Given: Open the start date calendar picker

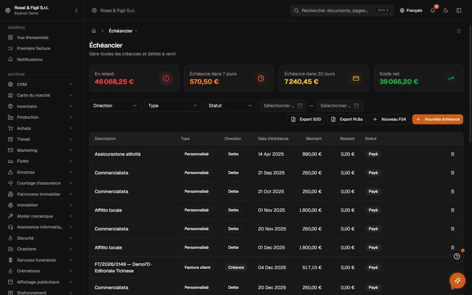Looking at the screenshot, I should point(283,106).
